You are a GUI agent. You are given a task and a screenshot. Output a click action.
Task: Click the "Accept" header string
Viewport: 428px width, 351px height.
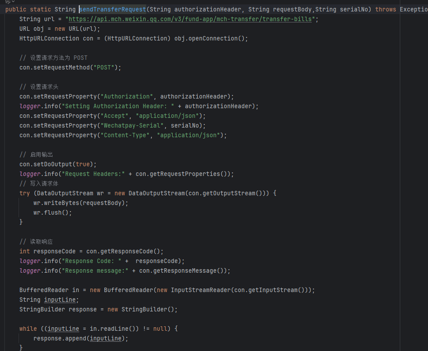tap(114, 116)
